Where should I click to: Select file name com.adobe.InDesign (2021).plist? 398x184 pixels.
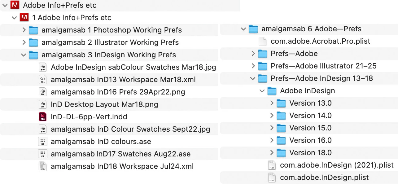(x=337, y=165)
